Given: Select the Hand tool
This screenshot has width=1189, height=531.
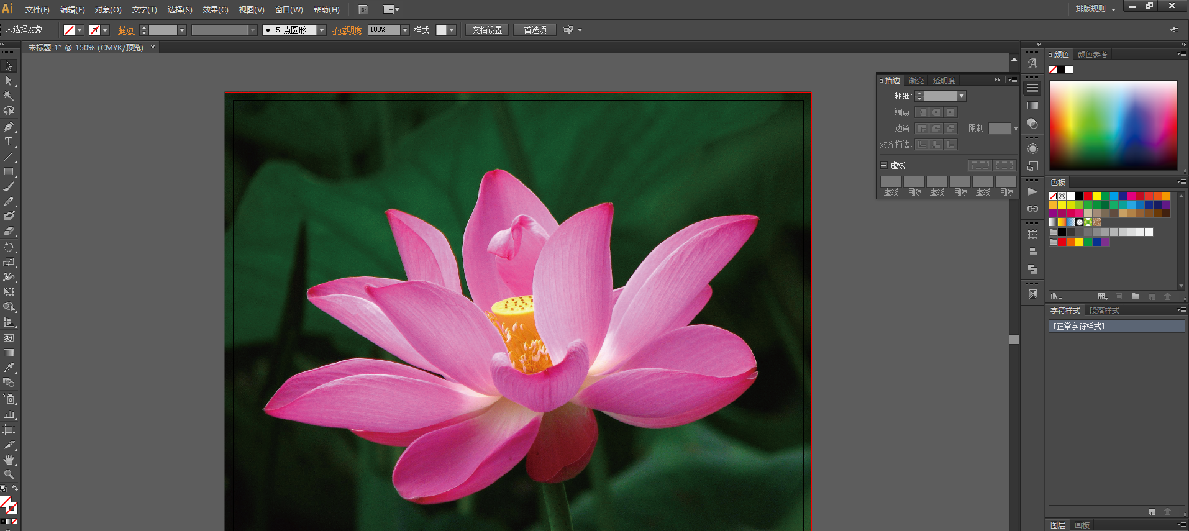Looking at the screenshot, I should [x=9, y=460].
